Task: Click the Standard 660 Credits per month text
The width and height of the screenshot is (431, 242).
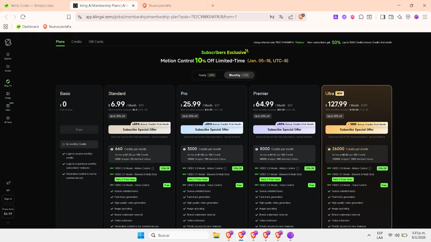Action: pyautogui.click(x=131, y=149)
